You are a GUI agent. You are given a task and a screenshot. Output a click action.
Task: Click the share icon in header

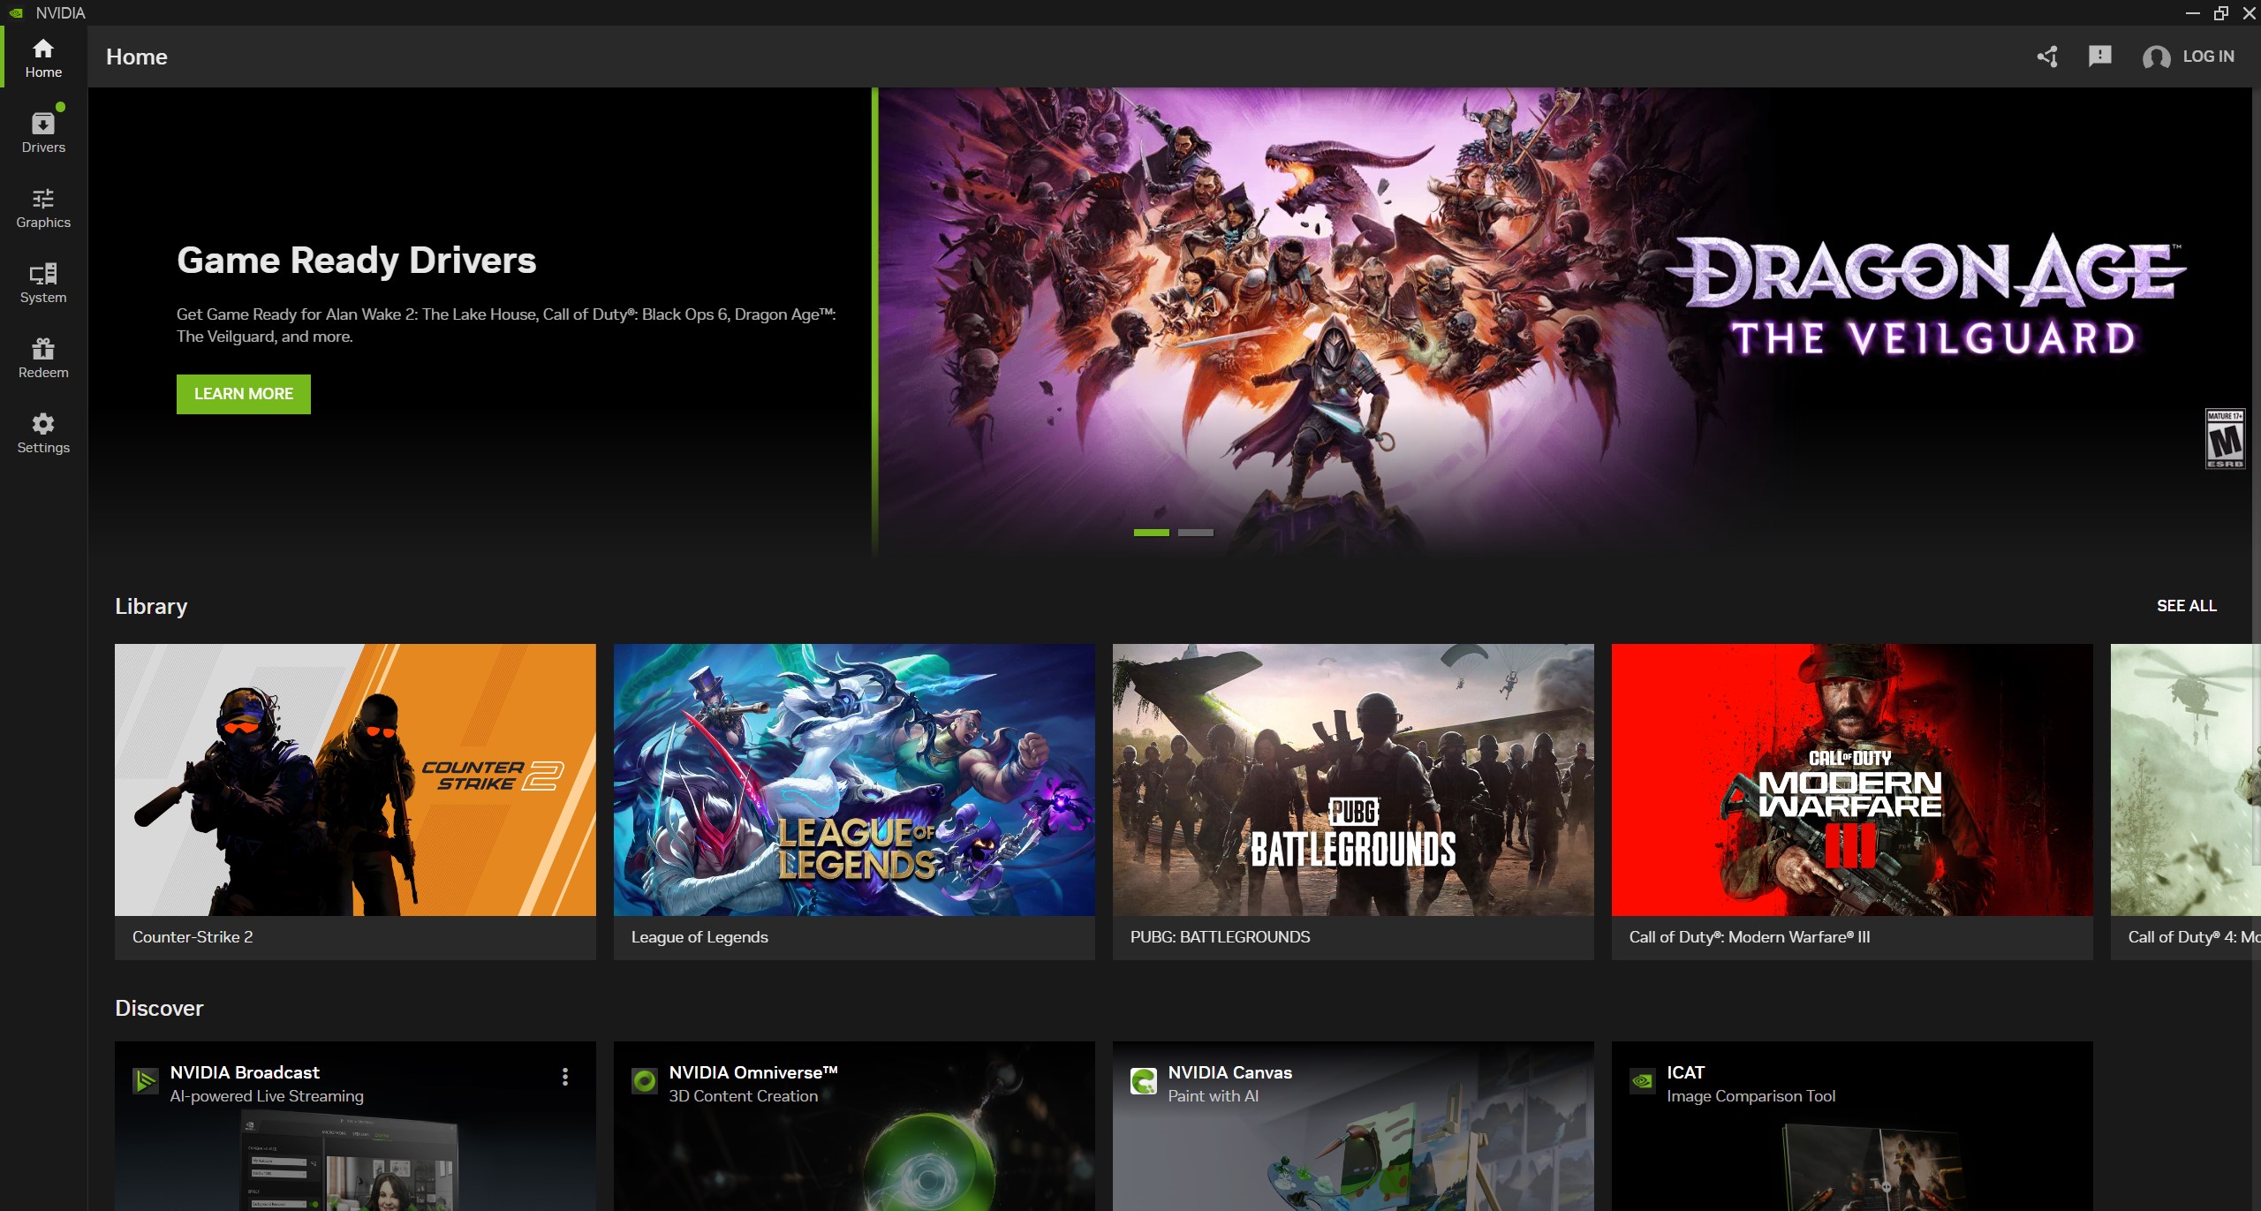coord(2047,57)
